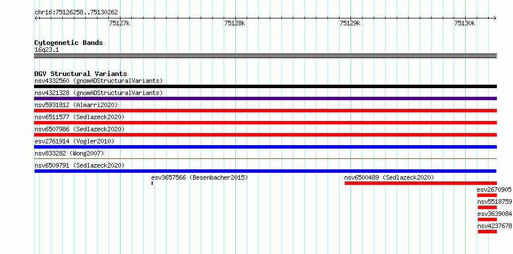The width and height of the screenshot is (513, 254).
Task: Click the 75130k ruler tick label
Action: [x=465, y=23]
